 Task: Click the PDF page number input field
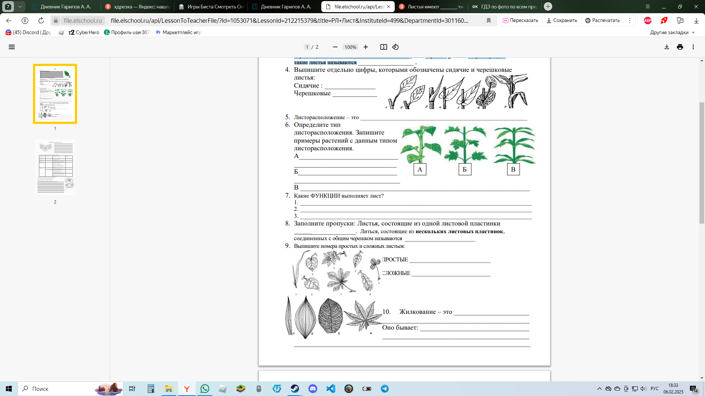click(x=307, y=47)
